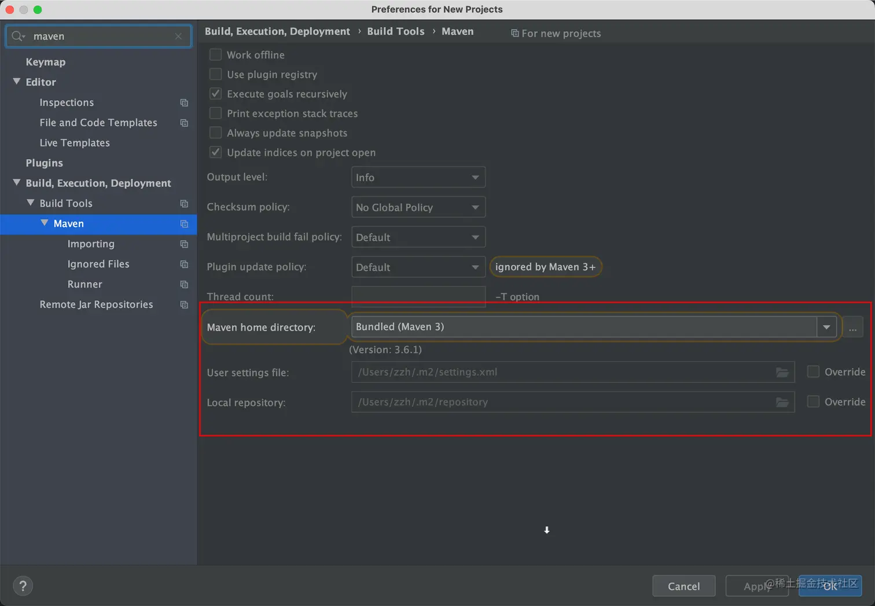Click the Apply button

[x=757, y=586]
